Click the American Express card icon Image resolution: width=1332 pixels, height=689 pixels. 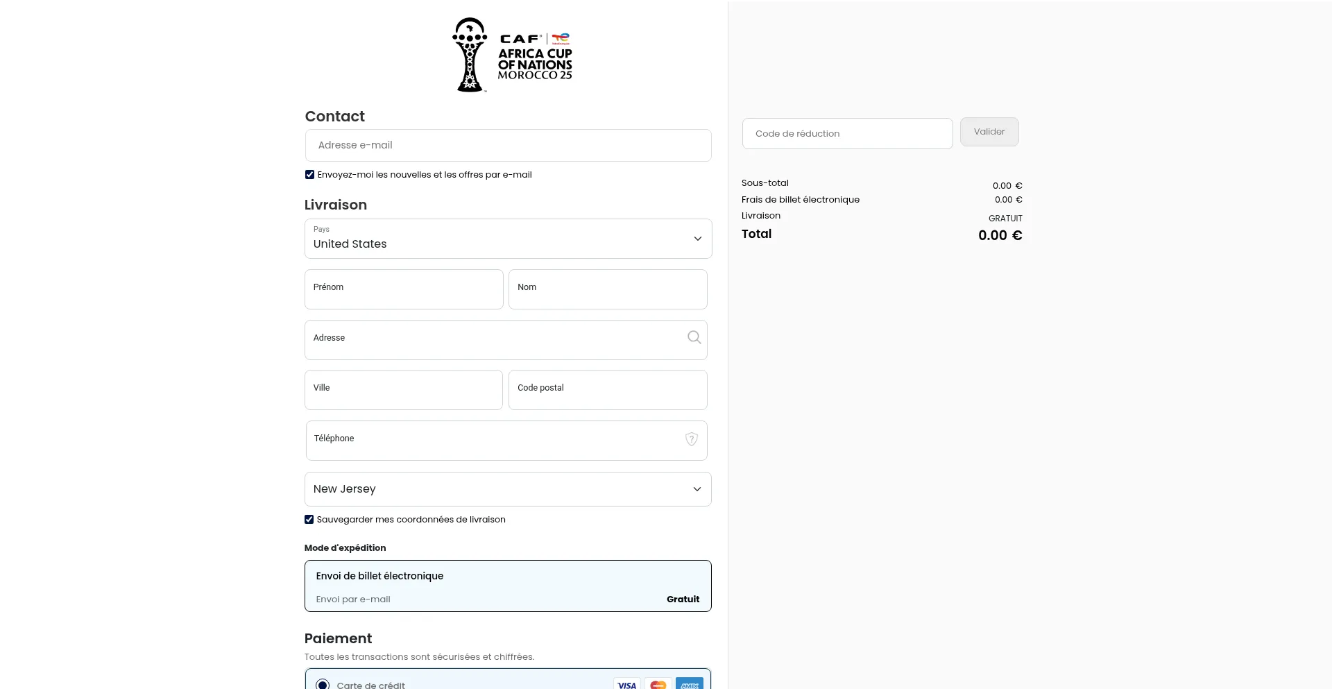[689, 684]
